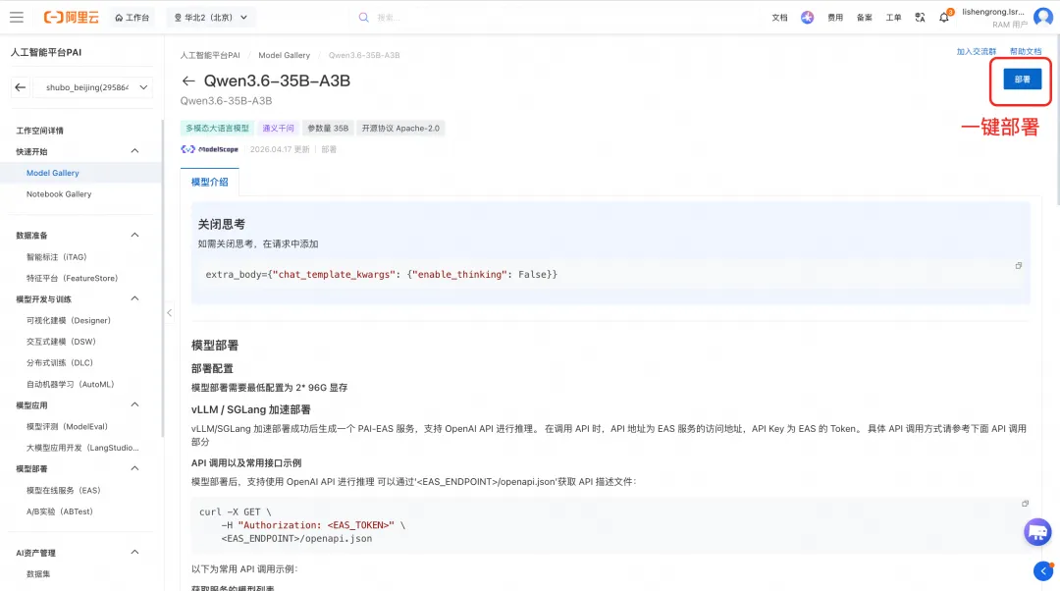Screen dimensions: 1060x591
Task: Click the 人工智能平台PAI sidebar title
Action: click(46, 52)
